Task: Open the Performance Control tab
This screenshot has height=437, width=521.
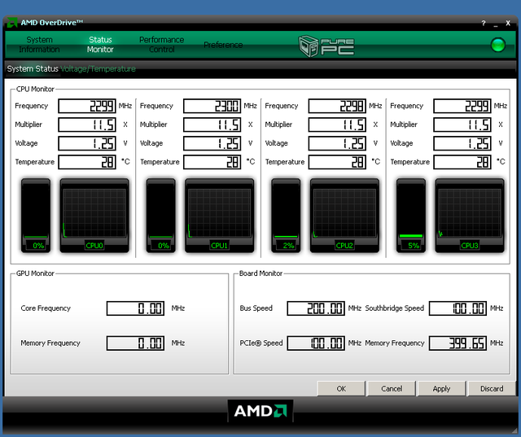Action: pyautogui.click(x=161, y=45)
